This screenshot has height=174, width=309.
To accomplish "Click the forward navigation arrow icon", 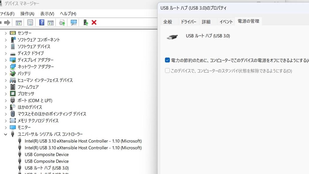I will [x=7, y=22].
